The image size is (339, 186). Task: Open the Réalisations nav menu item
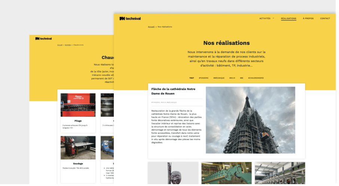288,18
